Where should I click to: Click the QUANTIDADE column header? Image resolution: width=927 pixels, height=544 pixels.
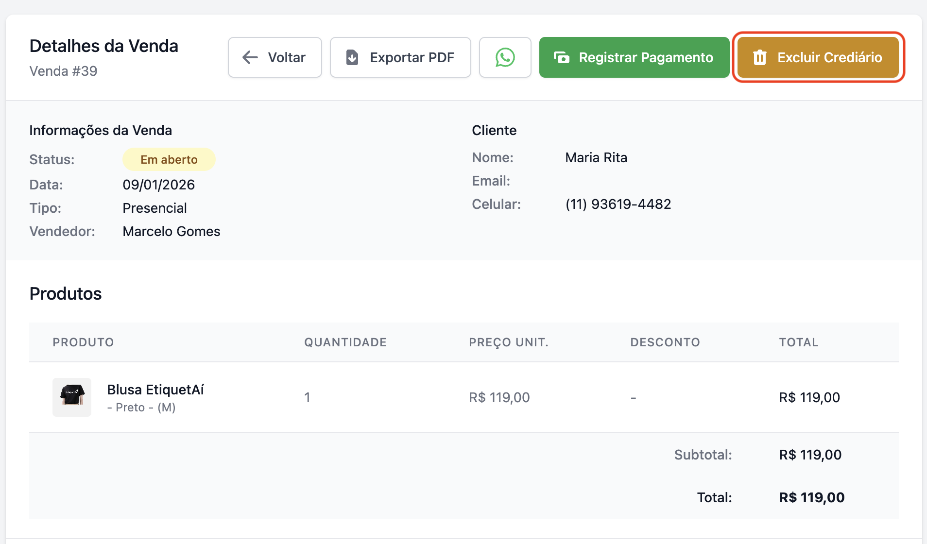tap(345, 342)
